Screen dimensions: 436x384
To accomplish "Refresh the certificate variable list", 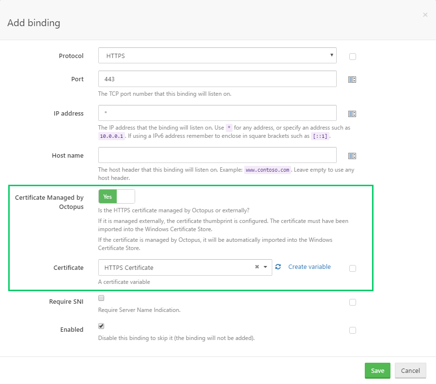I will pyautogui.click(x=278, y=266).
